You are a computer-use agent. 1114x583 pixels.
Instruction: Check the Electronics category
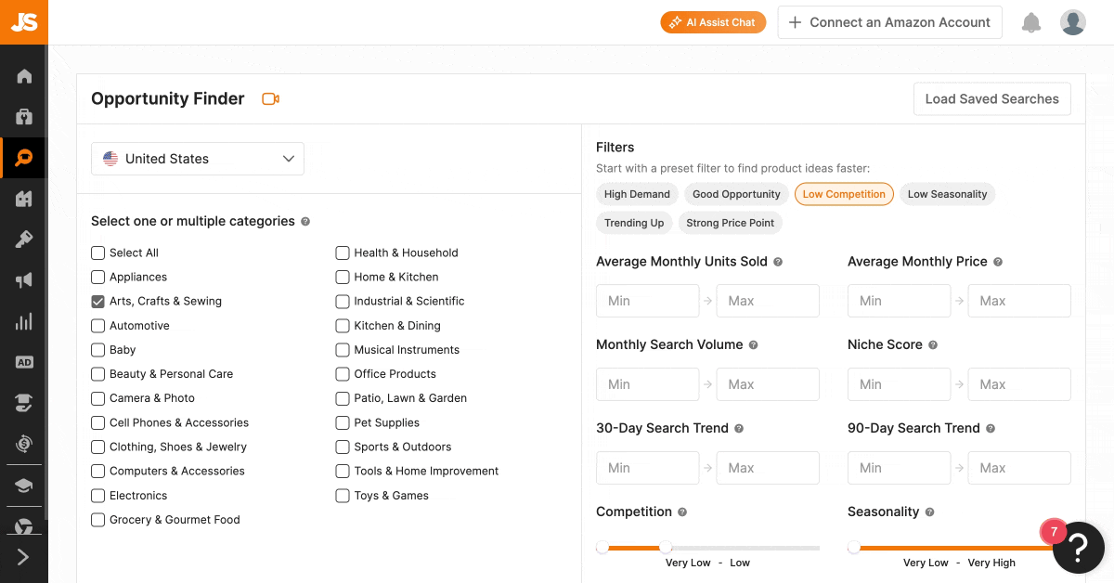97,496
